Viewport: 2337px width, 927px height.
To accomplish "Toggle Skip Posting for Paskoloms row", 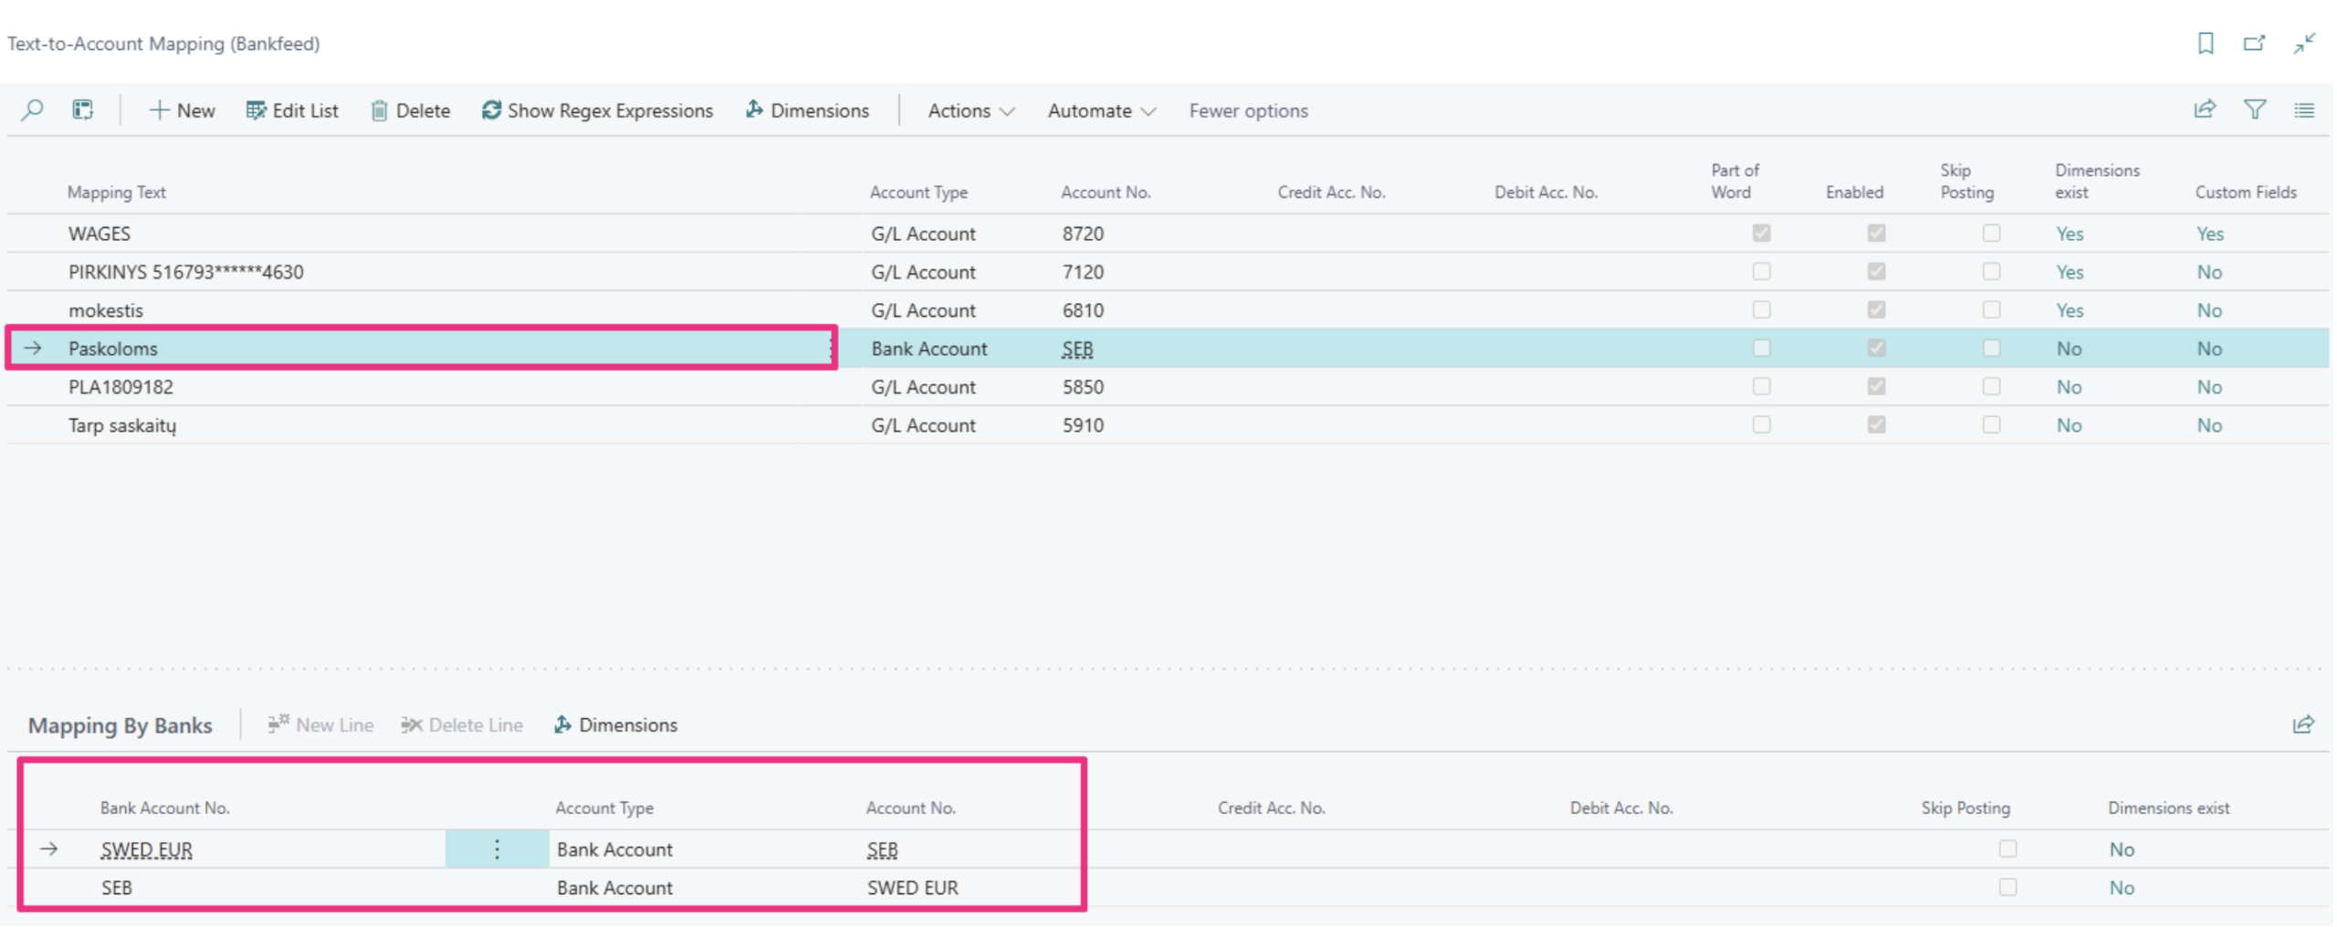I will click(x=1991, y=349).
